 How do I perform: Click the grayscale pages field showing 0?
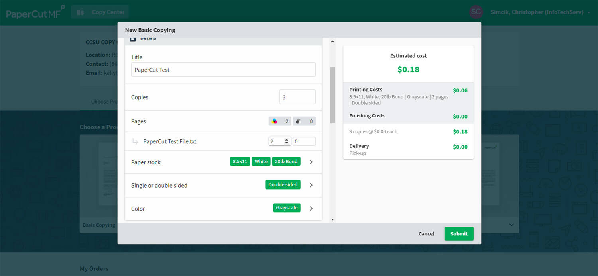304,141
